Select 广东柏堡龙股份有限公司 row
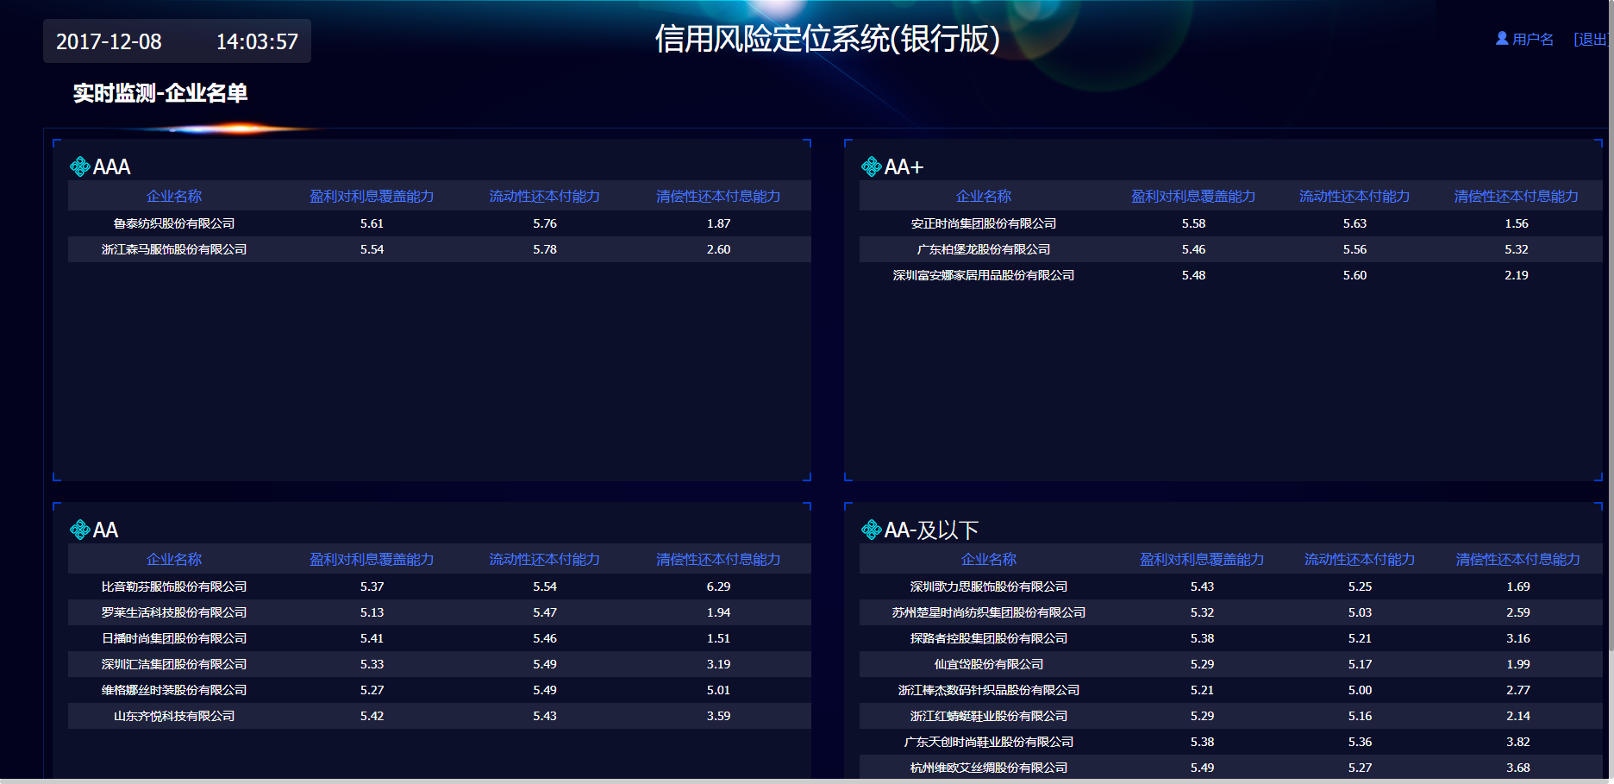The height and width of the screenshot is (784, 1614). (1231, 249)
